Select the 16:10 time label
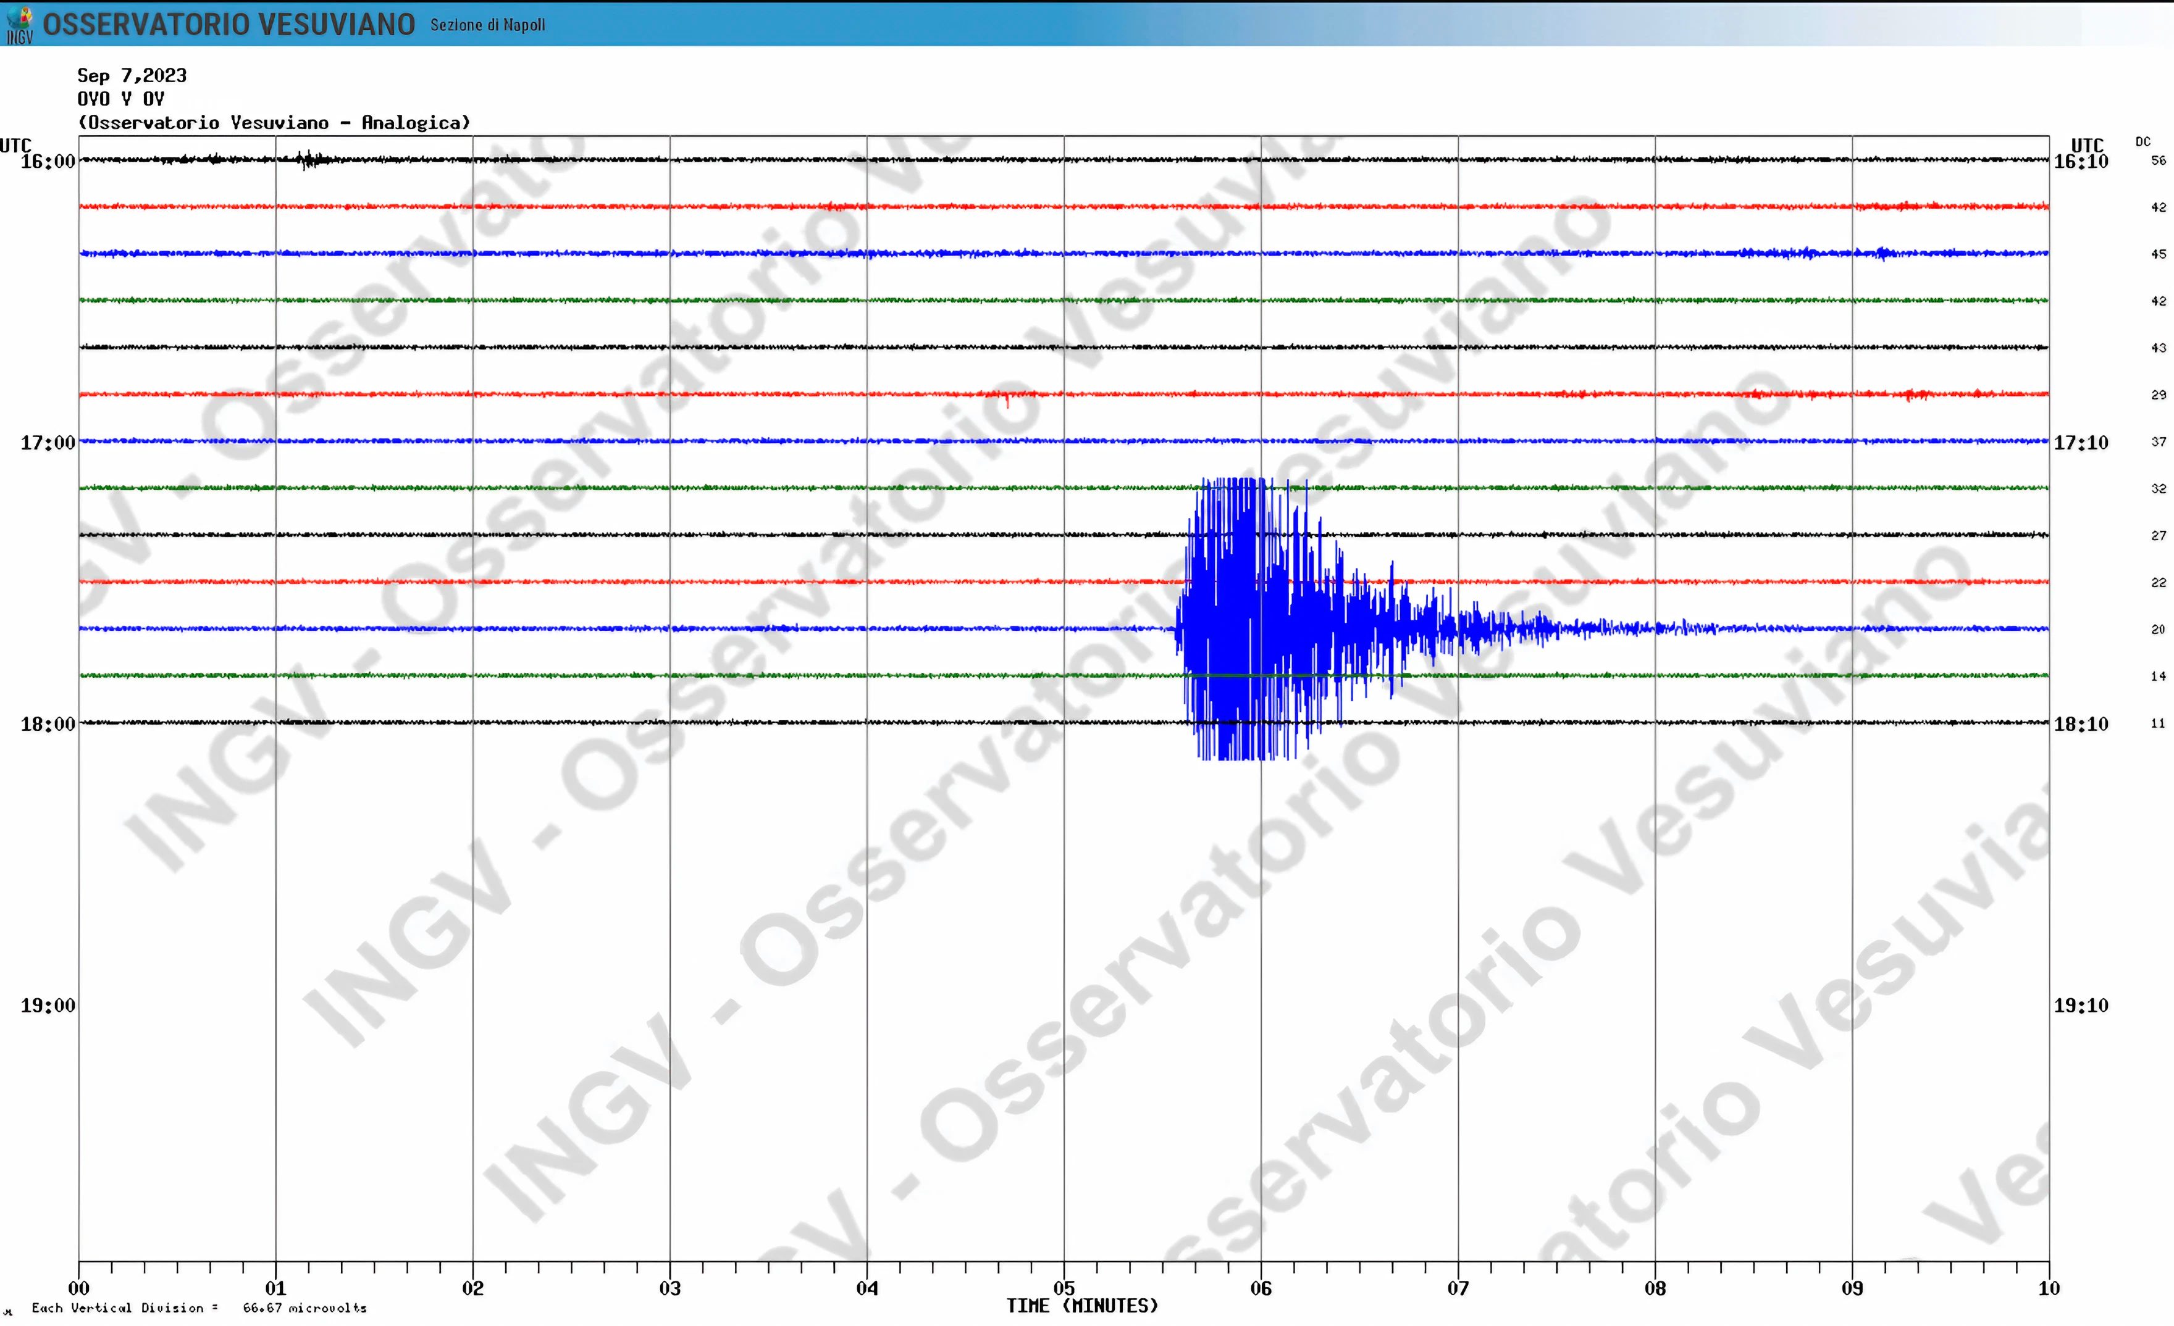The image size is (2174, 1326). [2081, 161]
